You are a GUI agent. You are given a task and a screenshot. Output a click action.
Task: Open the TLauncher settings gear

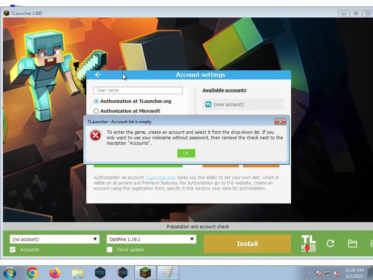371,243
